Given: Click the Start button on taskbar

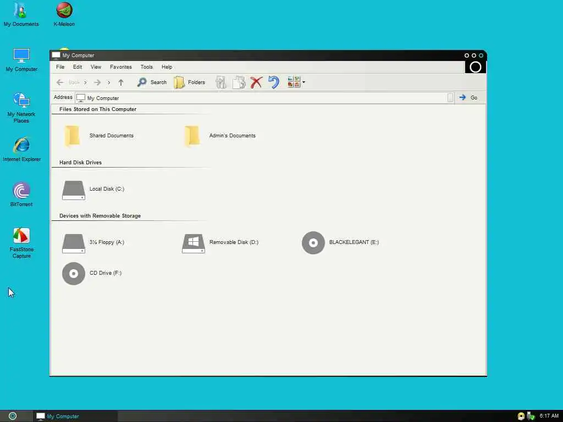Looking at the screenshot, I should [x=13, y=416].
